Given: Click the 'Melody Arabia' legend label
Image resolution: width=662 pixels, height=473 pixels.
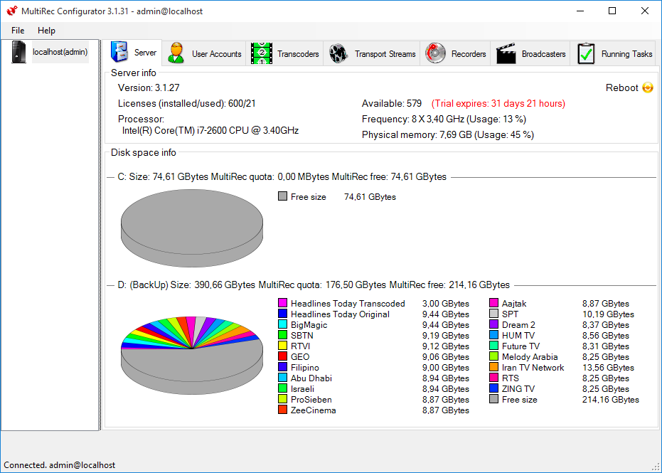Looking at the screenshot, I should point(530,357).
